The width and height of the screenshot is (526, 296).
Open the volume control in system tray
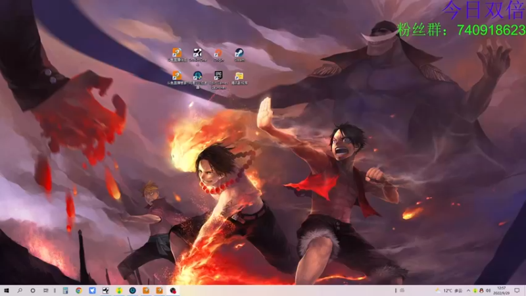coord(488,291)
